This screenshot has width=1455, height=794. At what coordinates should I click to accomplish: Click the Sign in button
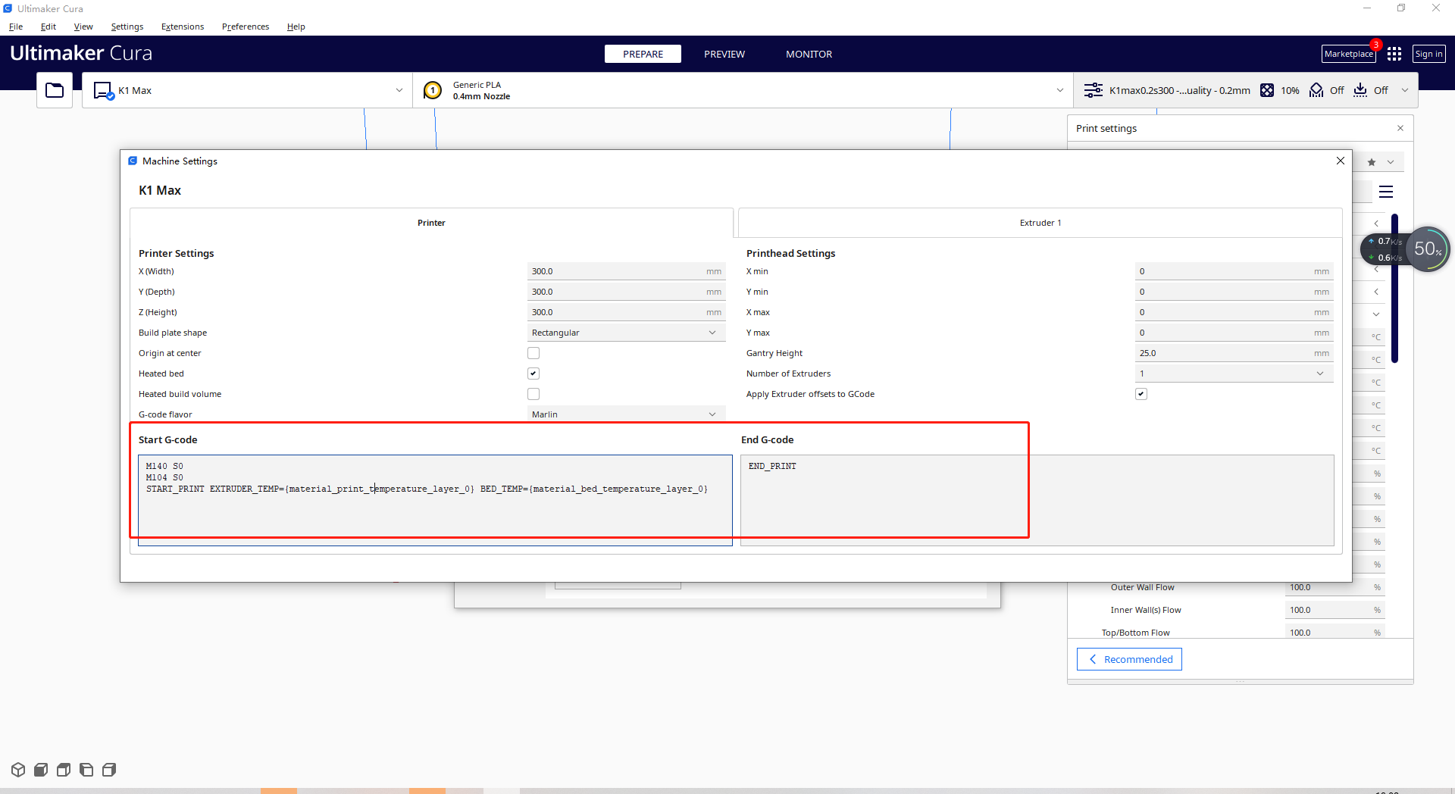1428,54
